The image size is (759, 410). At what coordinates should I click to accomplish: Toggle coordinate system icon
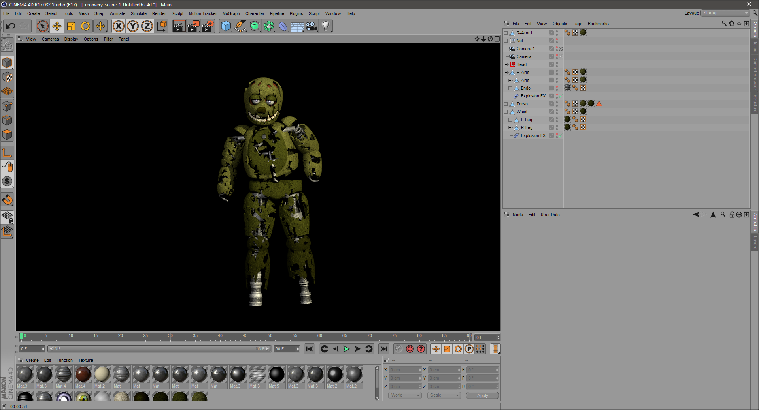click(x=161, y=26)
